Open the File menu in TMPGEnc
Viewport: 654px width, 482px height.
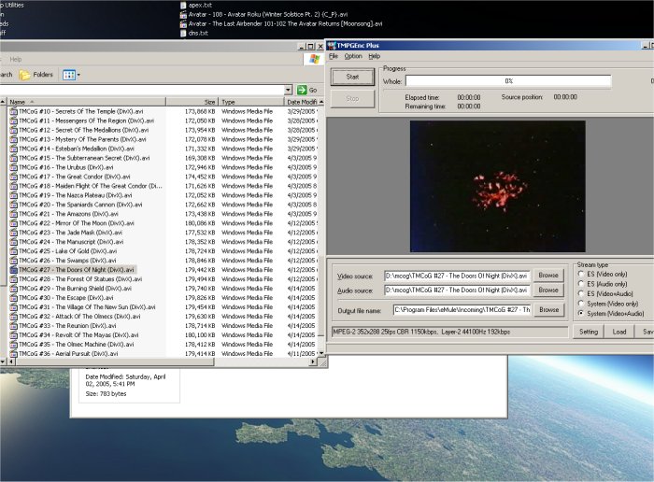pos(333,56)
